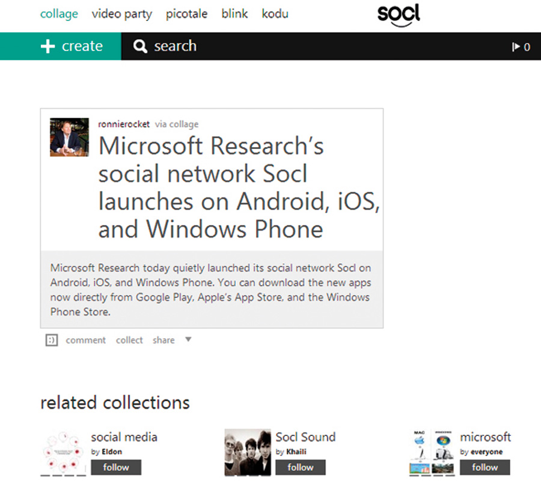Open the Socl Sound band photo thumbnail
This screenshot has height=499, width=541.
tap(248, 453)
